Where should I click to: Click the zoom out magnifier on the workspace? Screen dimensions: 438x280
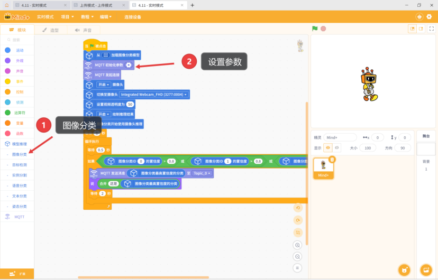click(x=298, y=256)
